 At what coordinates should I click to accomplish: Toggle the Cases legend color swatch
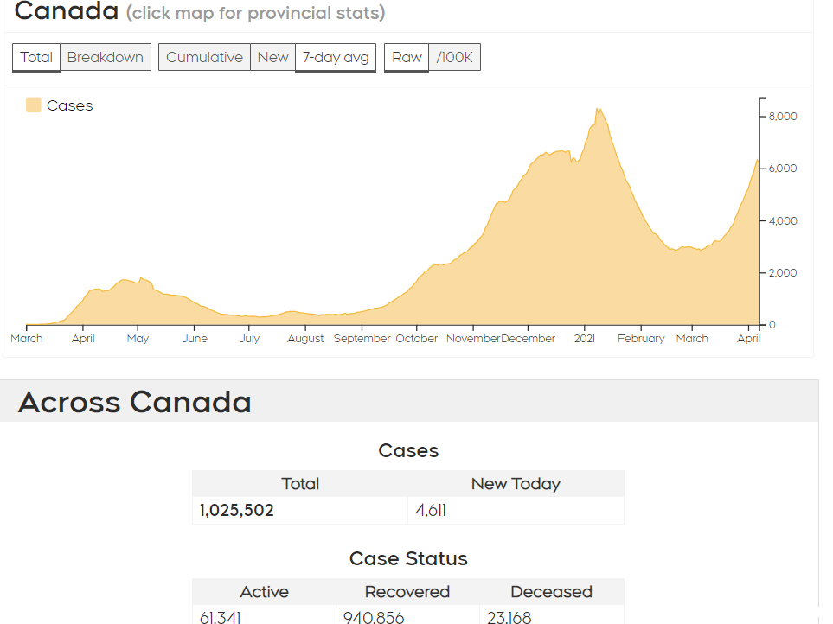34,105
